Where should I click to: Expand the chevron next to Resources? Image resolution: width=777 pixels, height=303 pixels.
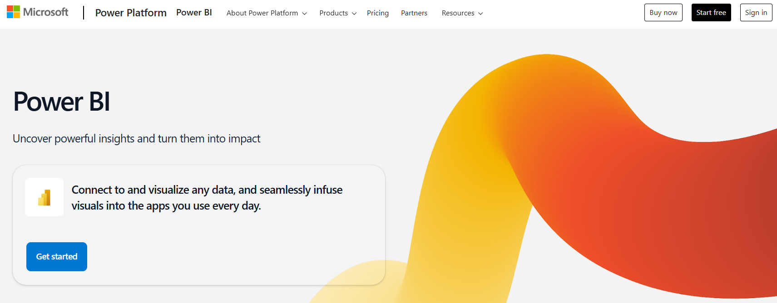pyautogui.click(x=480, y=14)
